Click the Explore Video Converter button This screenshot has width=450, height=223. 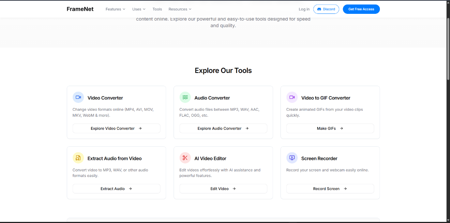[x=116, y=128]
